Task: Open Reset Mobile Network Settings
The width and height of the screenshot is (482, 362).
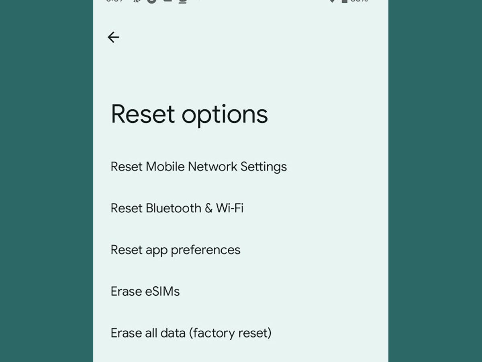Action: point(198,167)
